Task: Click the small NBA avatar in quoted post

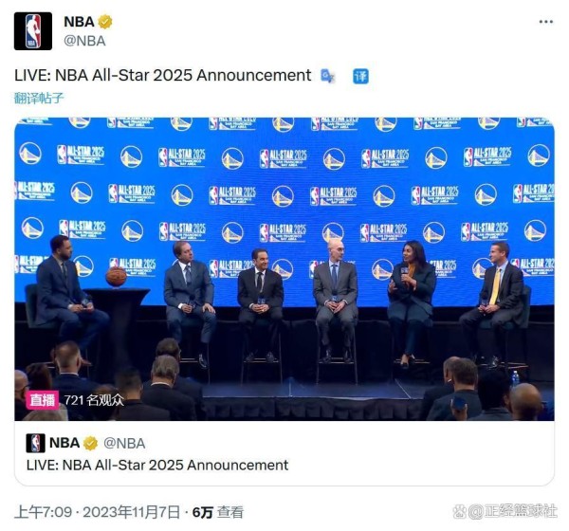Action: pos(36,443)
